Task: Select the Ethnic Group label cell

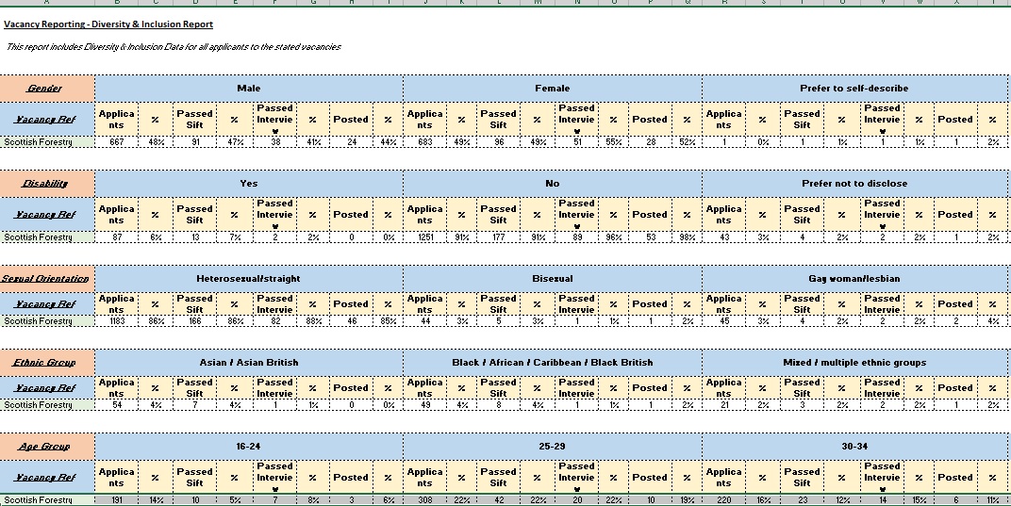Action: click(x=46, y=363)
